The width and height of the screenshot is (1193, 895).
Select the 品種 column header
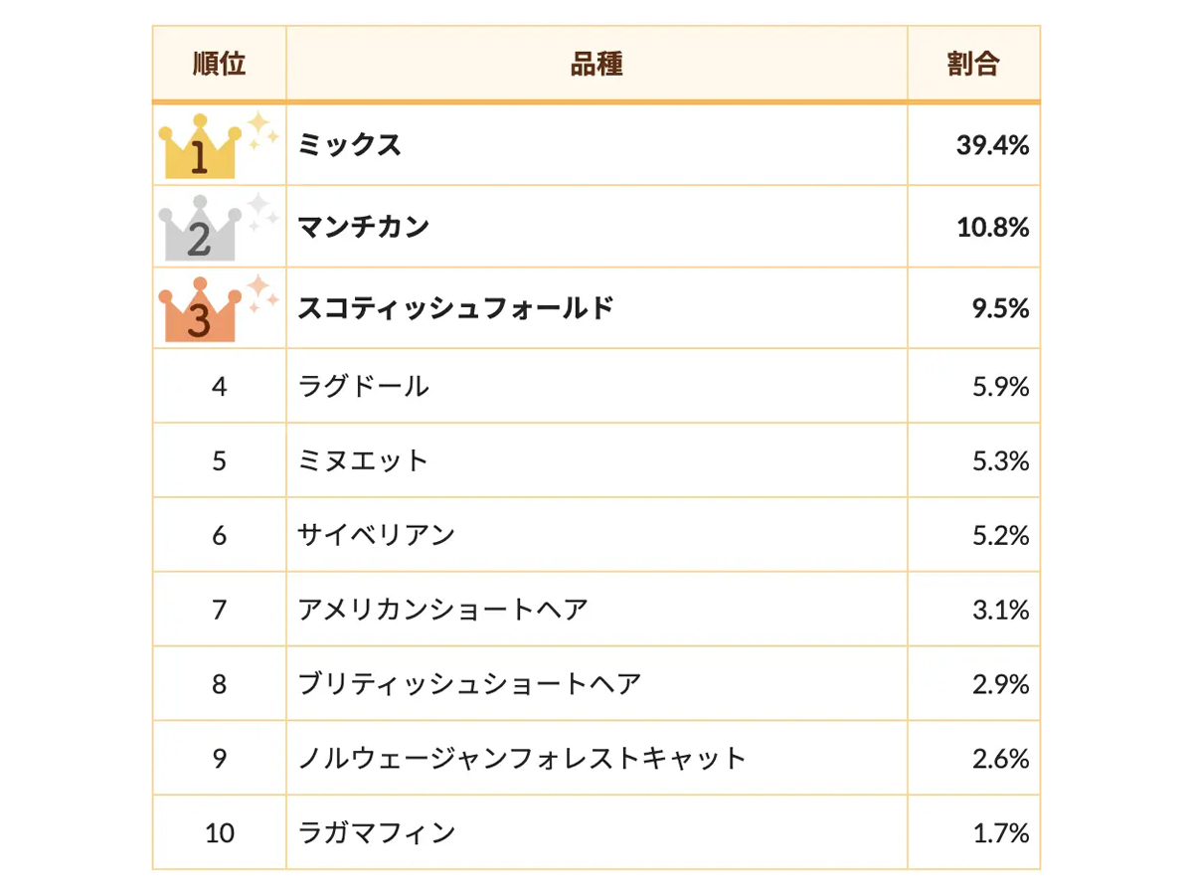coord(596,65)
